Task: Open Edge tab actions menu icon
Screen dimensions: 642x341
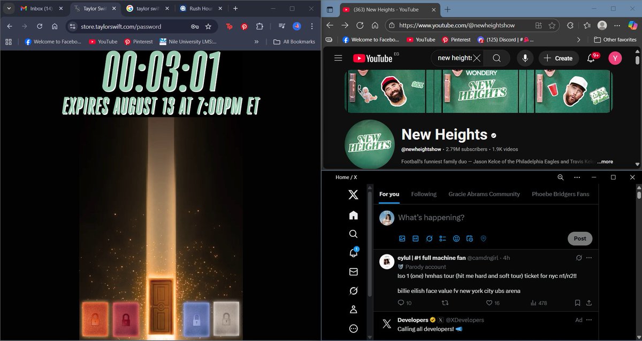Action: click(x=330, y=9)
